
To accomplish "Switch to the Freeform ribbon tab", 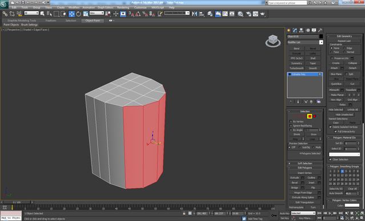I will click(x=51, y=21).
